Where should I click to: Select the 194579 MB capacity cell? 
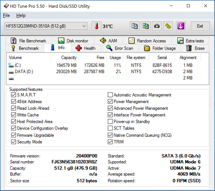[x=66, y=65]
